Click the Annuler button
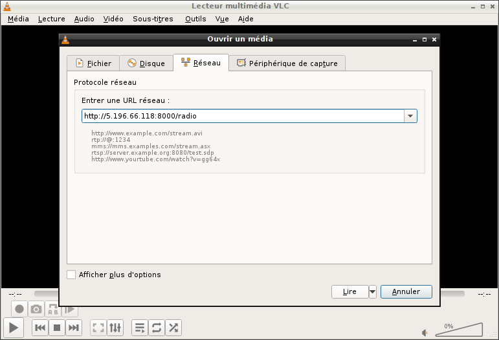 (406, 291)
